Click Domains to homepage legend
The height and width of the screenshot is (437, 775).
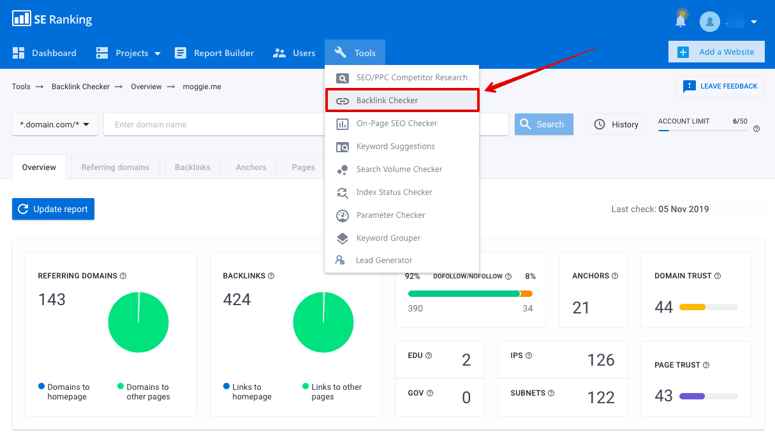pyautogui.click(x=64, y=392)
